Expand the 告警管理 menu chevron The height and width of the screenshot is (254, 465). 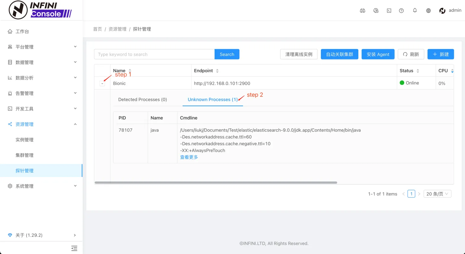75,93
